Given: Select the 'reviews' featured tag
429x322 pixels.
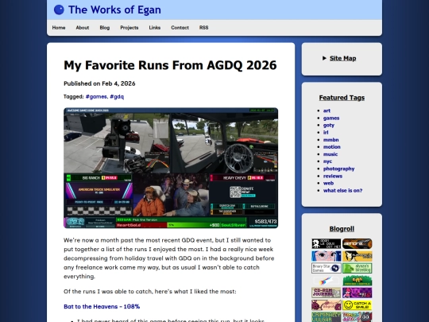Looking at the screenshot, I should (x=333, y=176).
